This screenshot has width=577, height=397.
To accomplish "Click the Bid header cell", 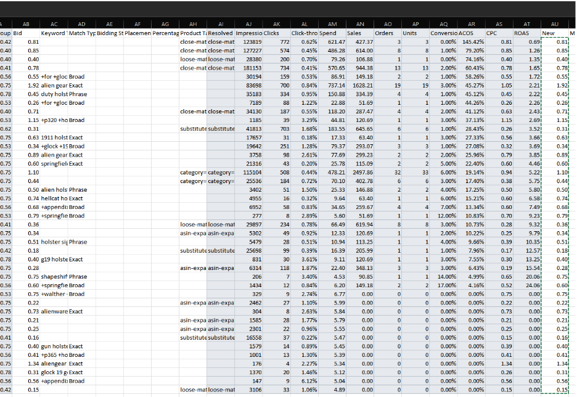I will pyautogui.click(x=26, y=33).
